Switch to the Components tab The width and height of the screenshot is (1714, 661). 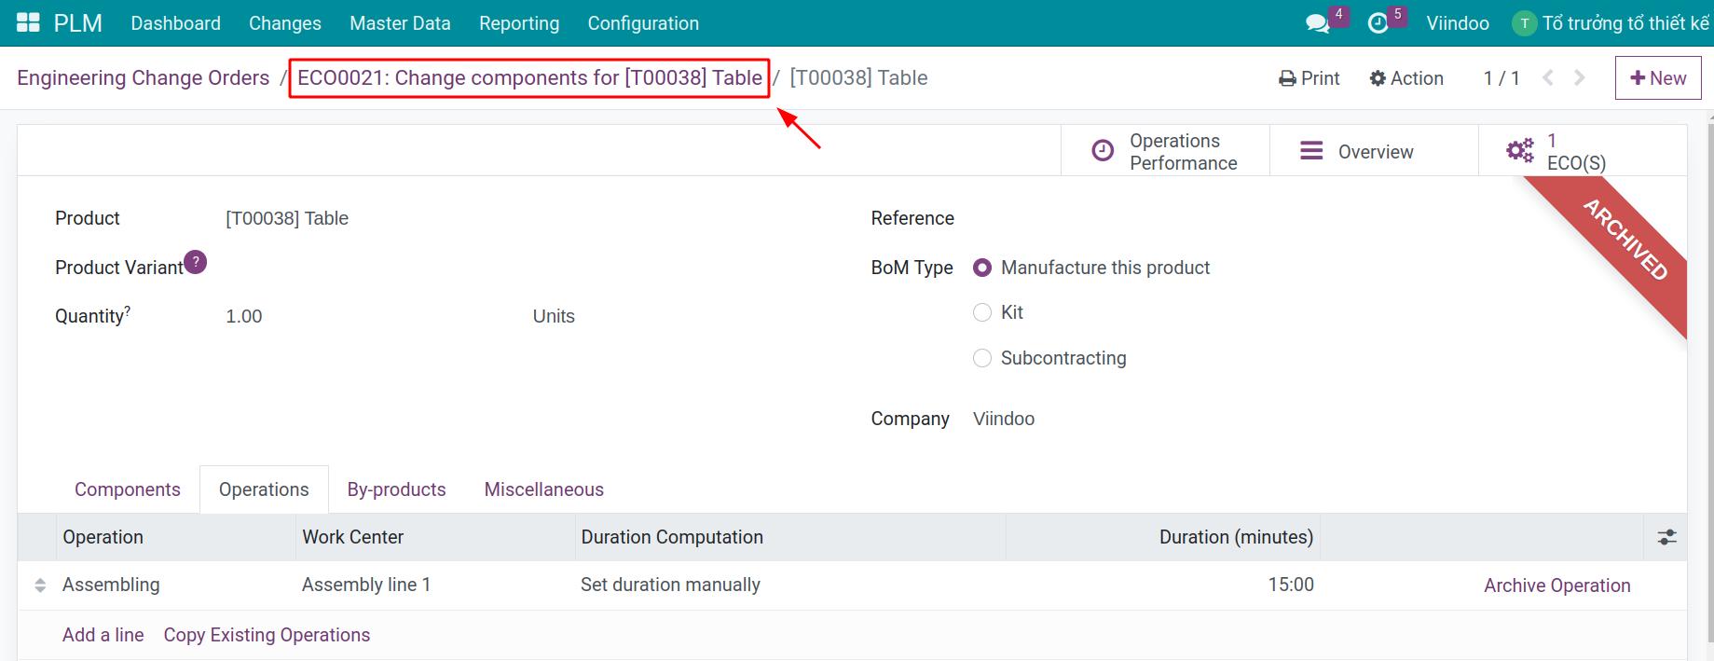[x=128, y=489]
